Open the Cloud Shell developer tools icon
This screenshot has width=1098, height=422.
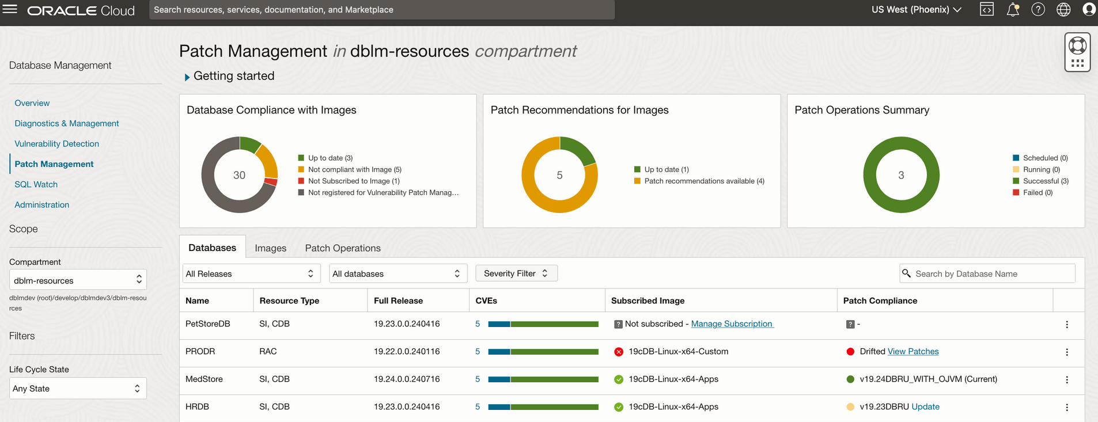click(x=987, y=9)
